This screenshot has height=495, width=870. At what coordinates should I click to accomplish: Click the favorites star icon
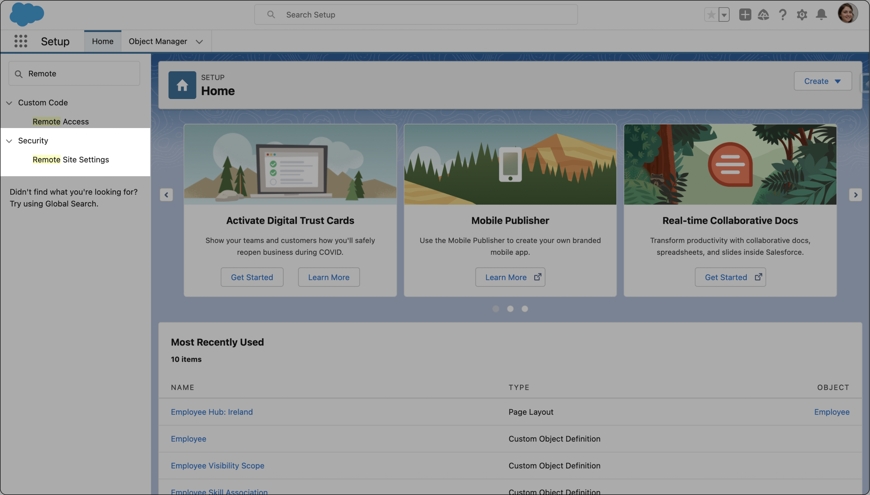711,15
